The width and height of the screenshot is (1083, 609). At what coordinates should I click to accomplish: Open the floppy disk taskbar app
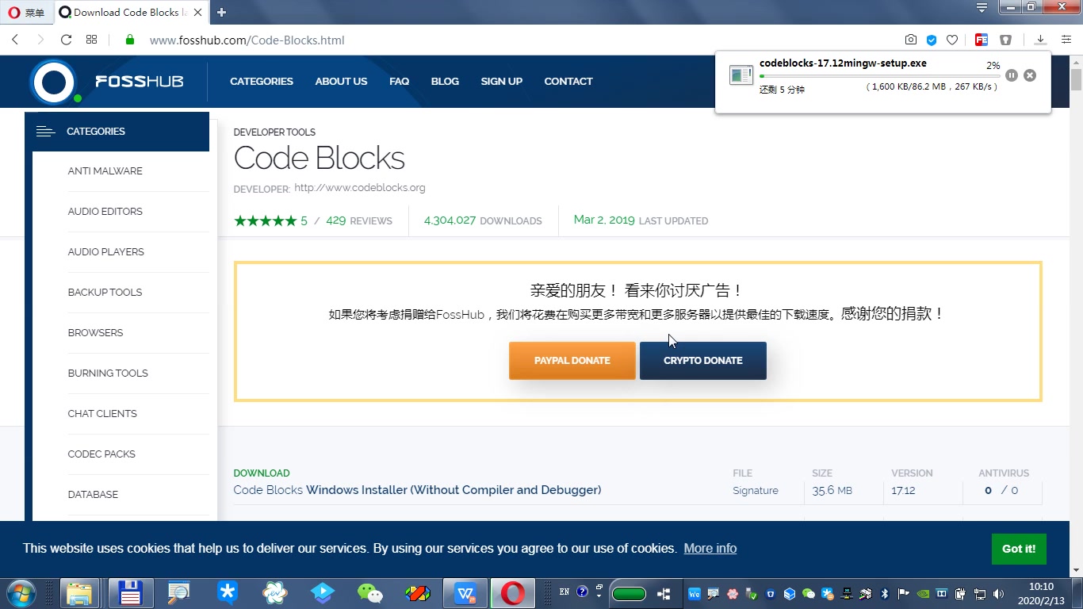pyautogui.click(x=130, y=593)
